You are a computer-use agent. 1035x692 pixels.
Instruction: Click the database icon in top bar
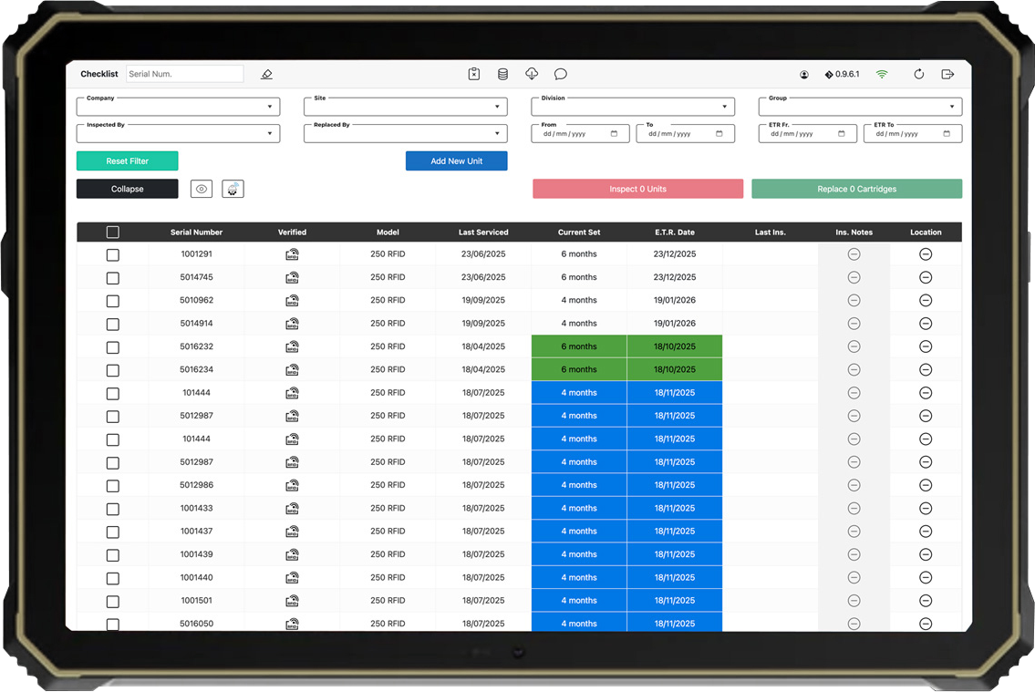click(x=502, y=75)
